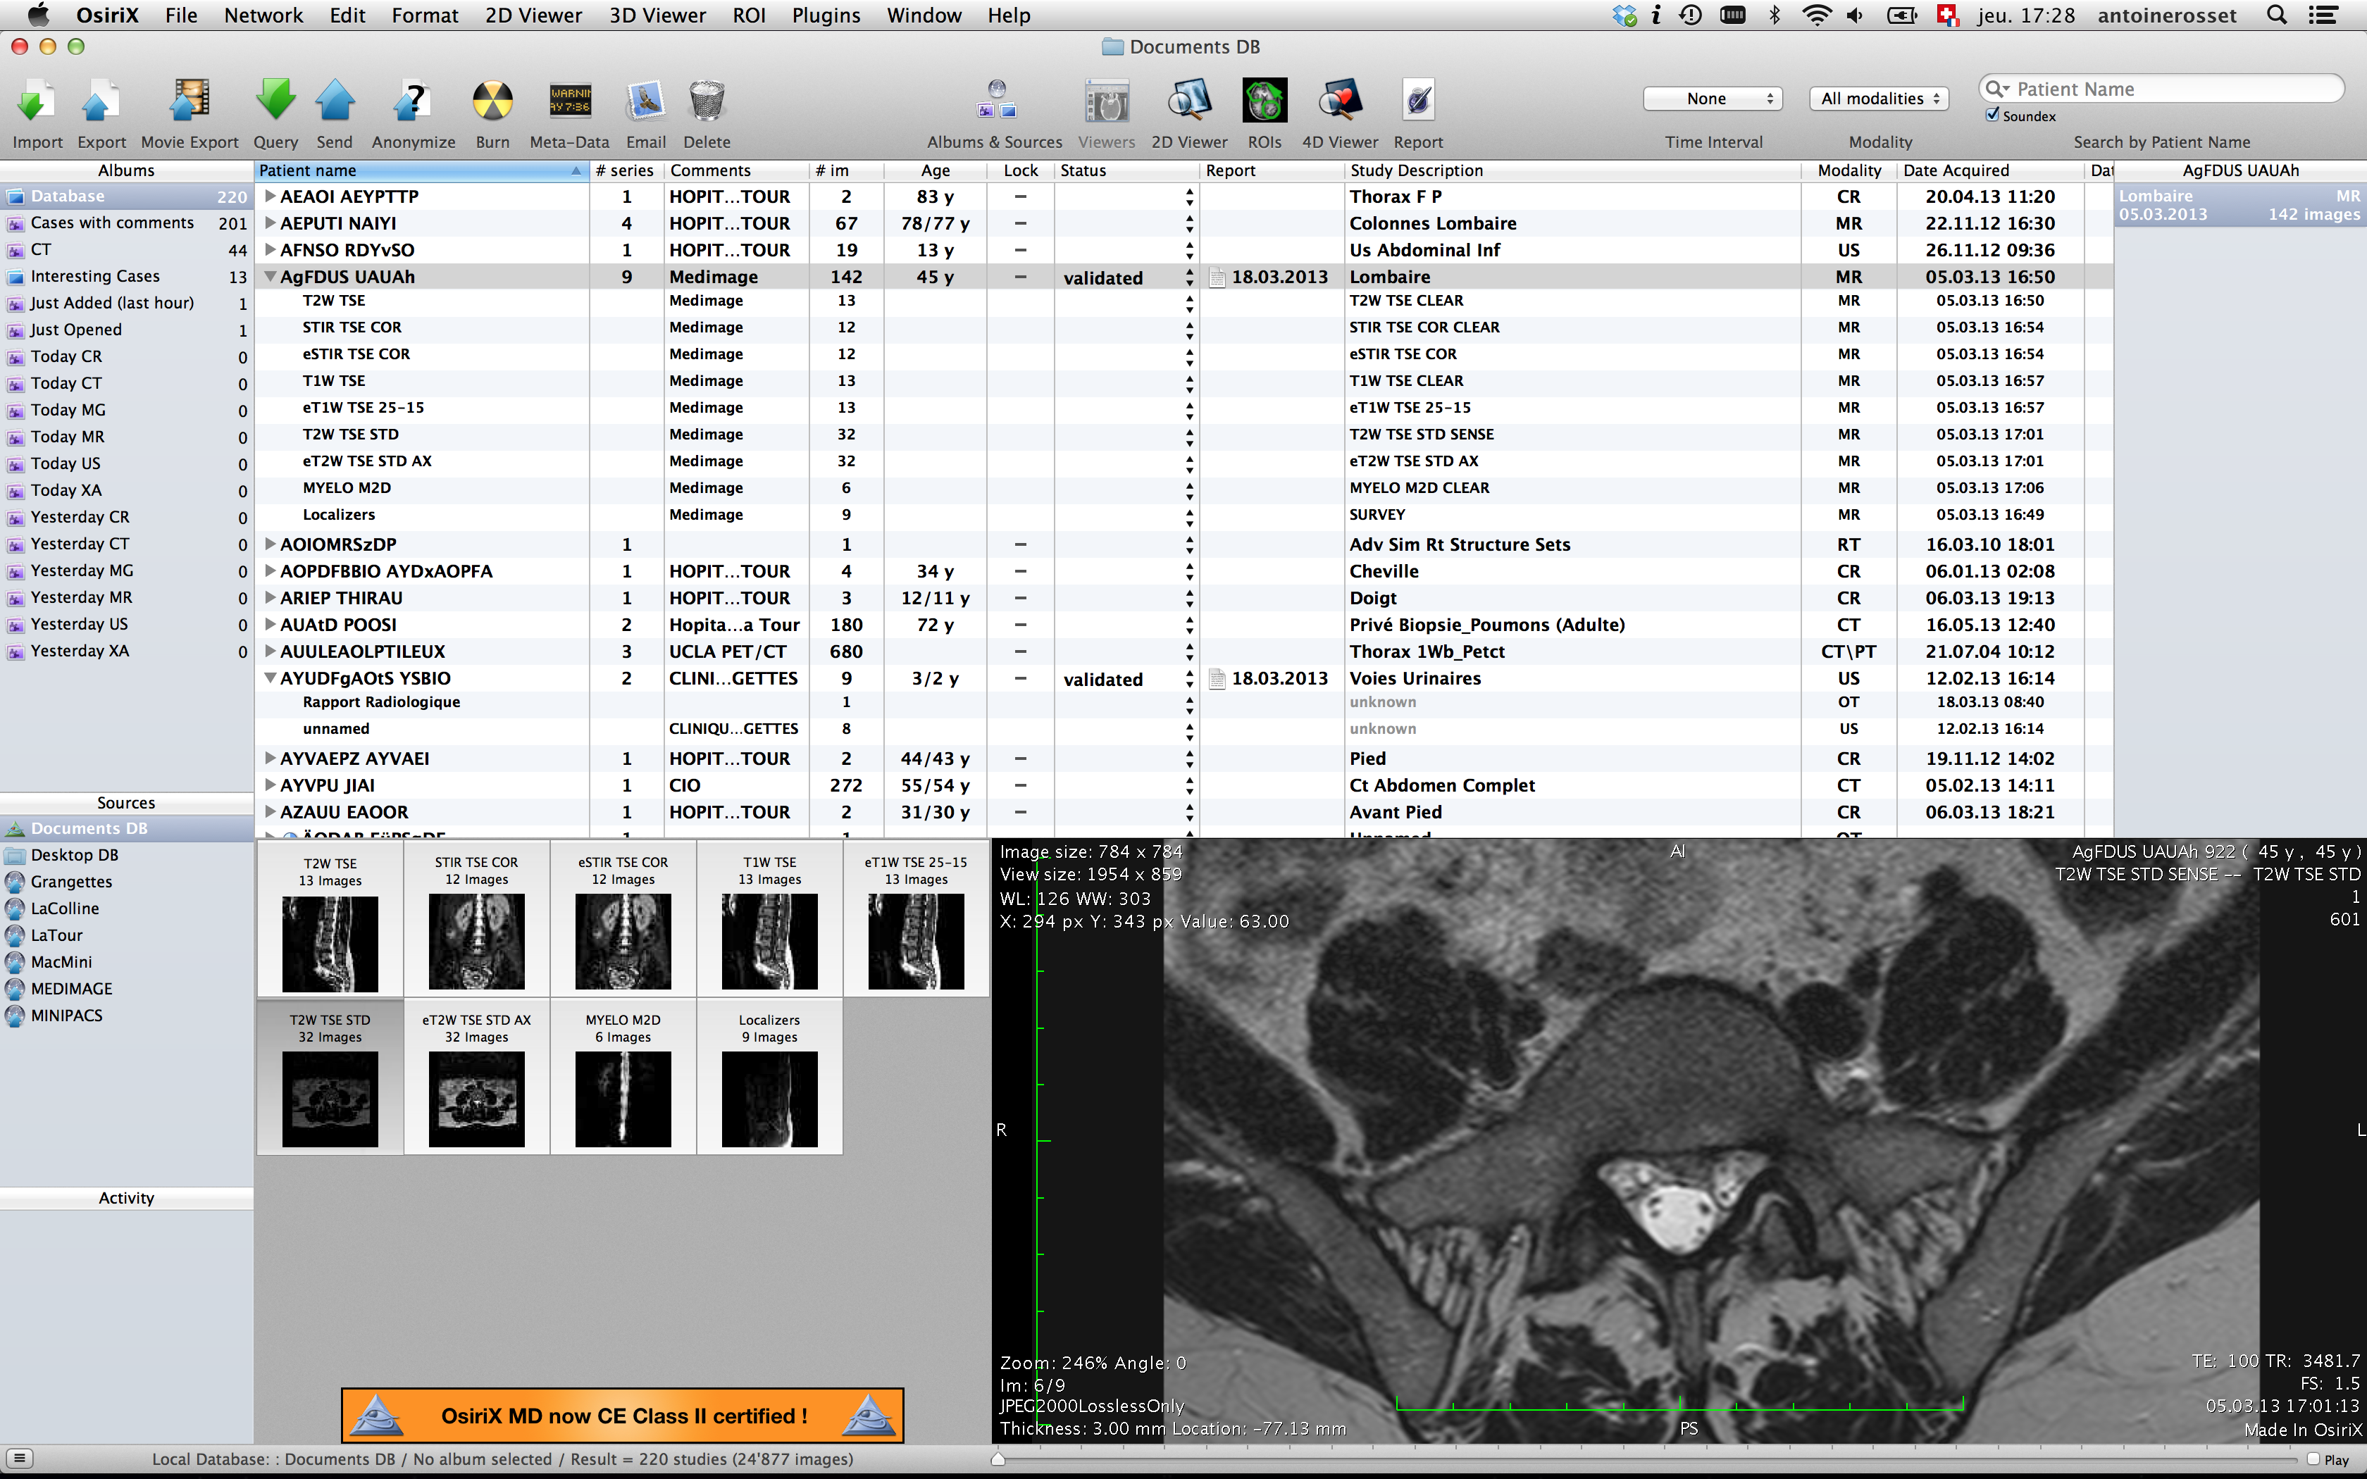Image resolution: width=2367 pixels, height=1479 pixels.
Task: Select the Granggettes source
Action: coord(70,881)
